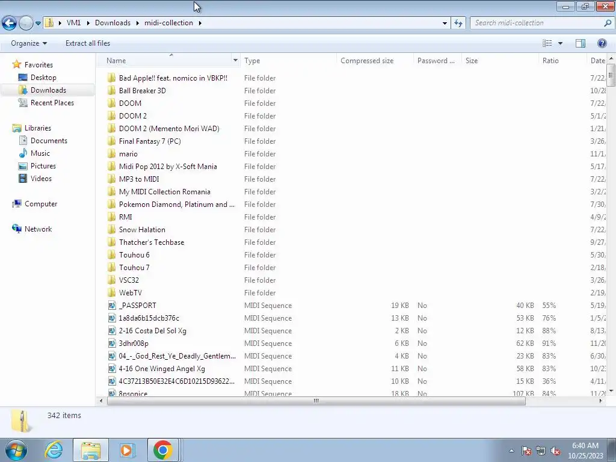Click the Libraries icon in sidebar

tap(16, 128)
